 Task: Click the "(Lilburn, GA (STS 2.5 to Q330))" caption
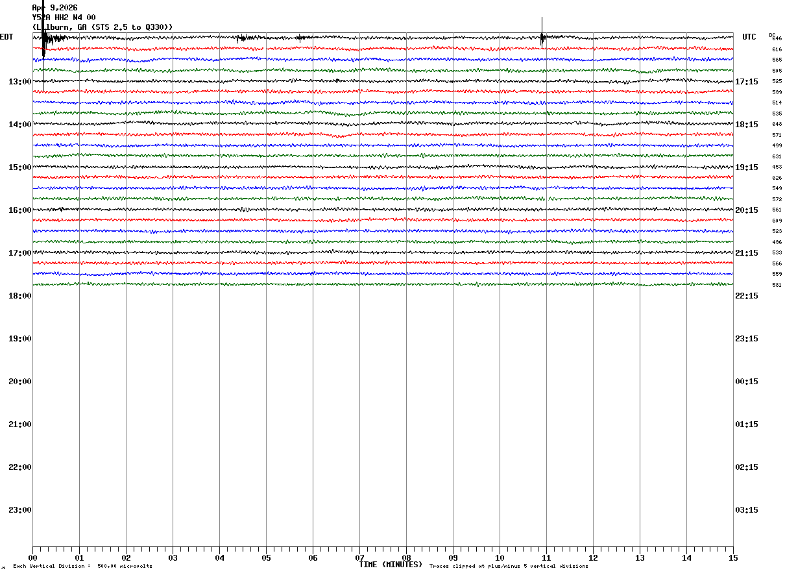[103, 27]
